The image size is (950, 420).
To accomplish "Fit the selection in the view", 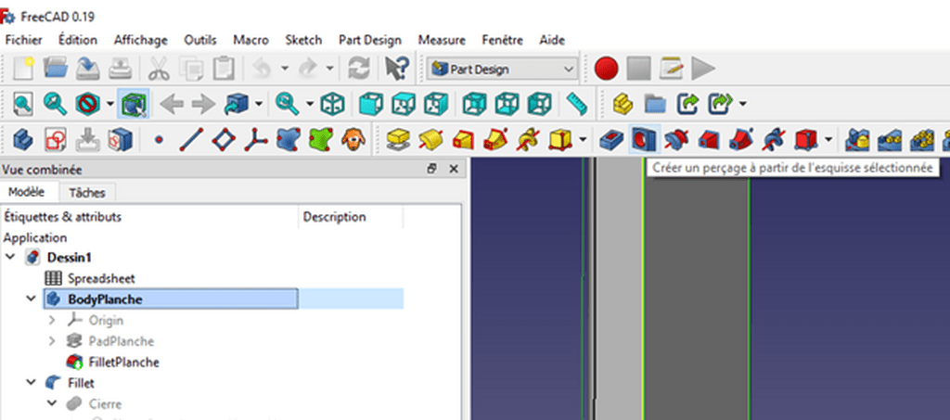I will coord(56,105).
